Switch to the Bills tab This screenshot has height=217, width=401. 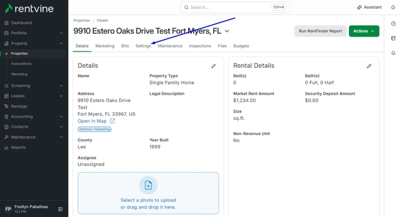[125, 46]
